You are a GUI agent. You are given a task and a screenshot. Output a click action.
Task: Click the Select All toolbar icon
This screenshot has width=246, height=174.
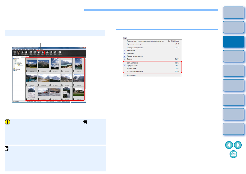pos(31,52)
